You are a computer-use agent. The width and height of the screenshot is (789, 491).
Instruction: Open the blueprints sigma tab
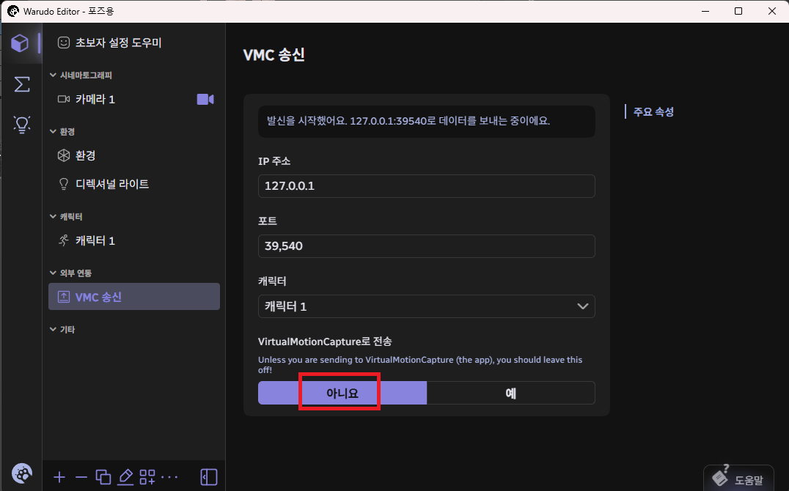coord(22,84)
